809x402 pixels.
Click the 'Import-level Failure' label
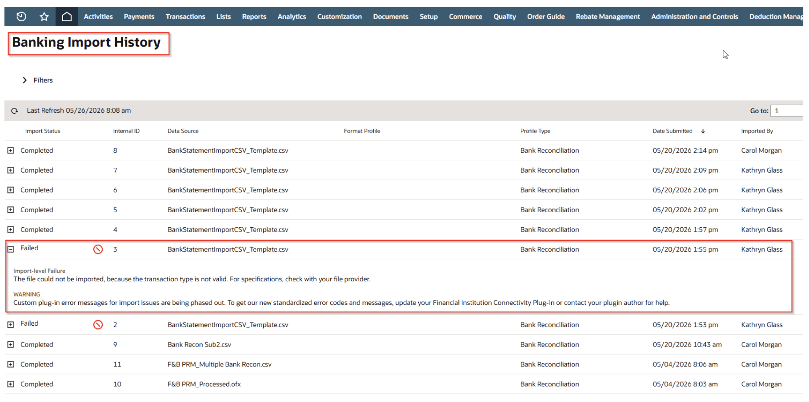click(x=39, y=271)
